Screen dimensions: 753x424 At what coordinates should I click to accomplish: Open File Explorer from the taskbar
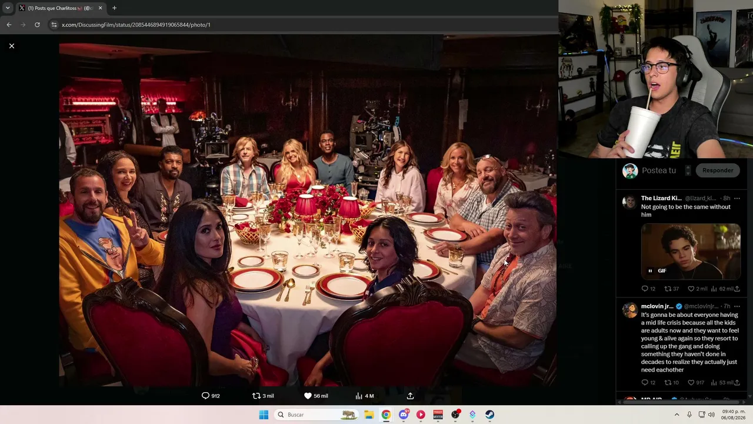tap(369, 415)
